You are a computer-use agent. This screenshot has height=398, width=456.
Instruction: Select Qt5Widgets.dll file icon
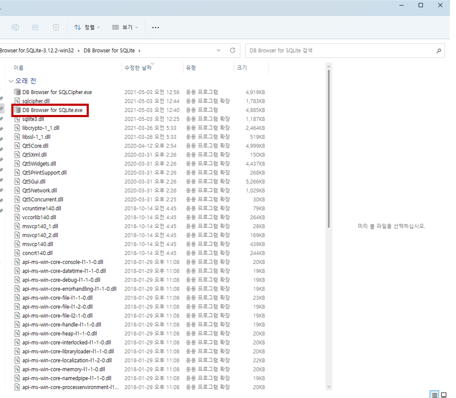point(17,163)
